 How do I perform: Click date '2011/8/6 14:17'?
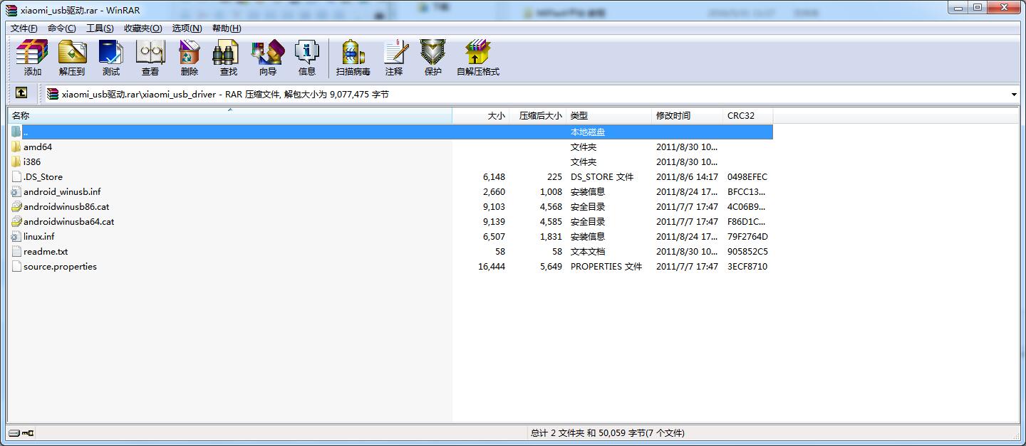click(687, 176)
